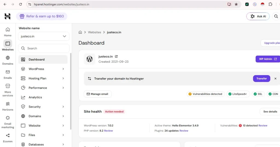Open browser extensions puzzle icon

point(270,4)
